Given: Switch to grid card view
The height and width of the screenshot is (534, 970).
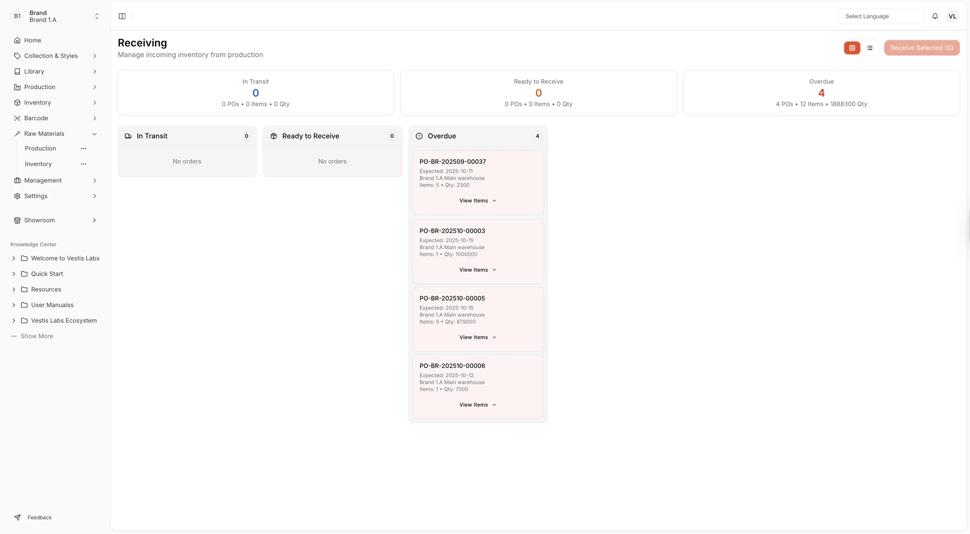Looking at the screenshot, I should tap(852, 48).
